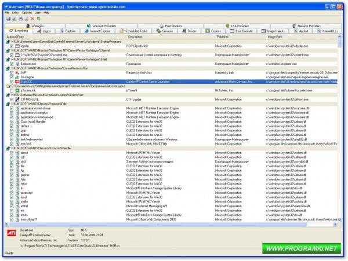Sort by the Description column header
Viewport: 348px width, 261px height.
(x=171, y=36)
